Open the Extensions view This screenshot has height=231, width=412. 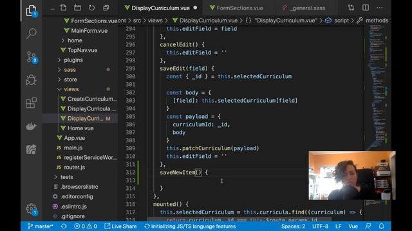(x=32, y=103)
